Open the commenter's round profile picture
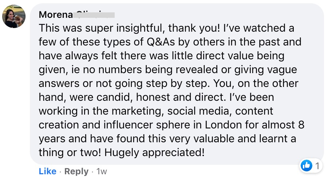The width and height of the screenshot is (336, 179). point(14,16)
